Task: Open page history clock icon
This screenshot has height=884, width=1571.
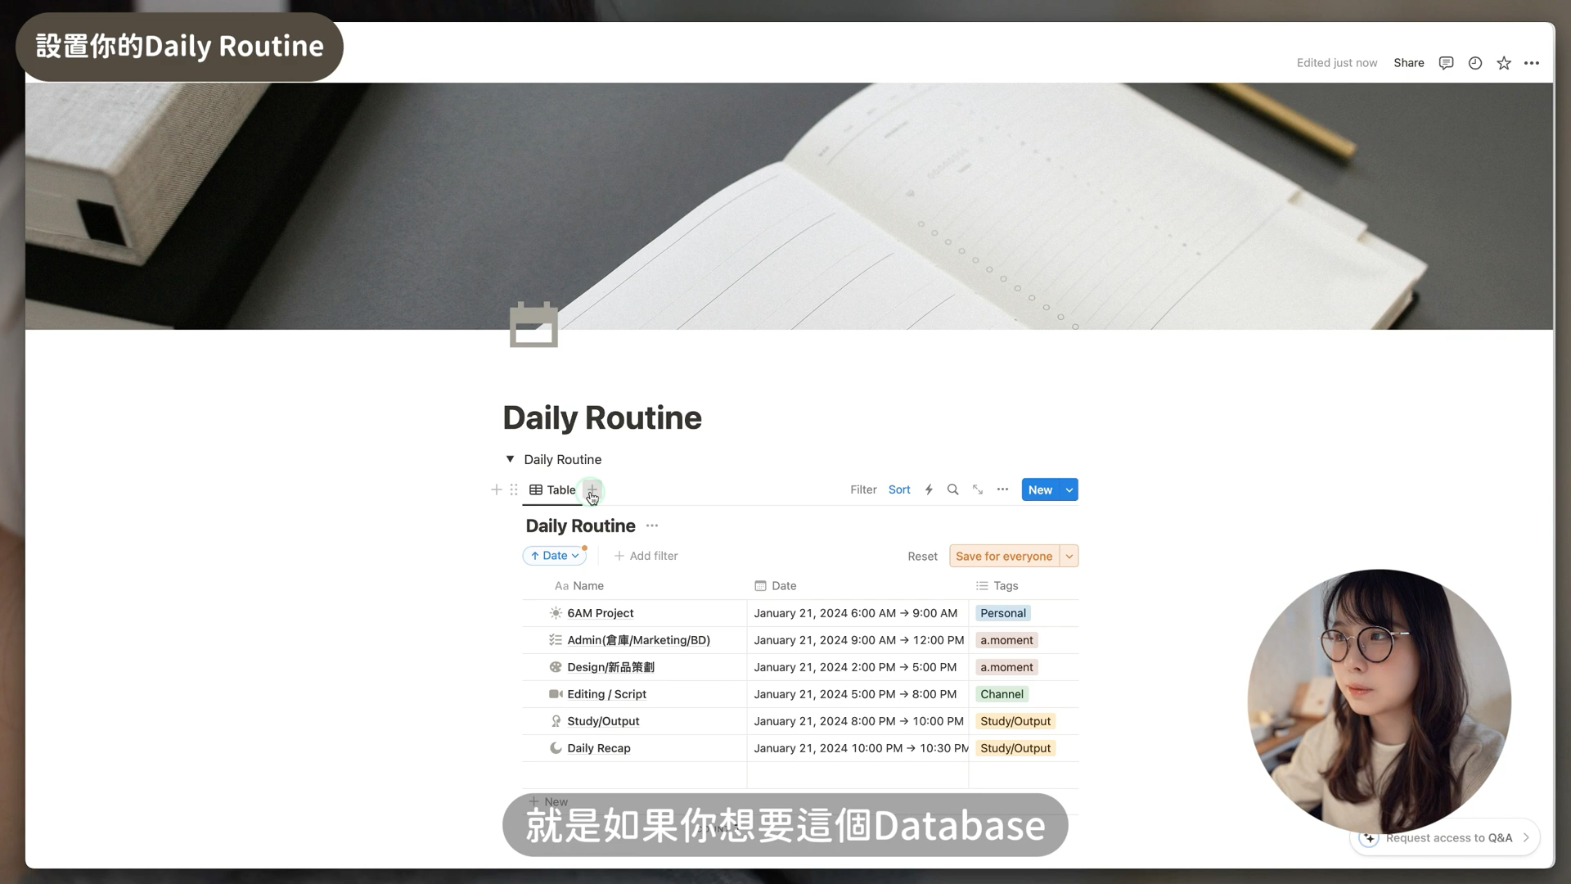Action: coord(1474,63)
